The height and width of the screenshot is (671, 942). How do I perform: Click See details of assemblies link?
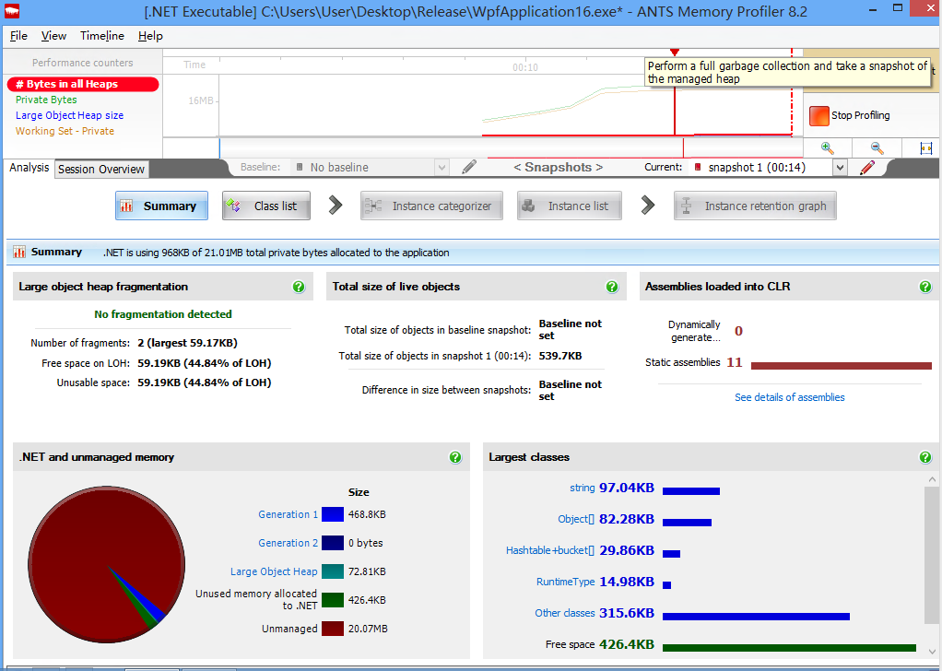coord(789,397)
